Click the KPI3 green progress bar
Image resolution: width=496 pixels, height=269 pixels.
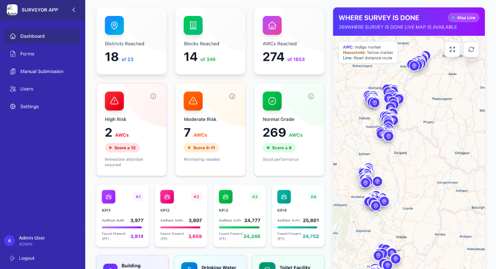pyautogui.click(x=239, y=227)
